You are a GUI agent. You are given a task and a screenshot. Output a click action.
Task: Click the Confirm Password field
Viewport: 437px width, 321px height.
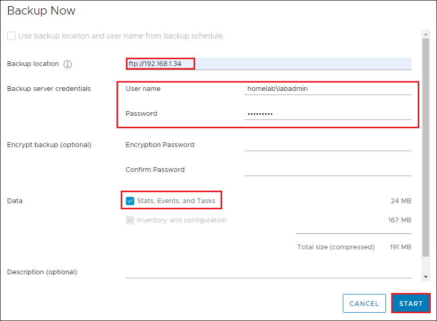click(x=328, y=170)
